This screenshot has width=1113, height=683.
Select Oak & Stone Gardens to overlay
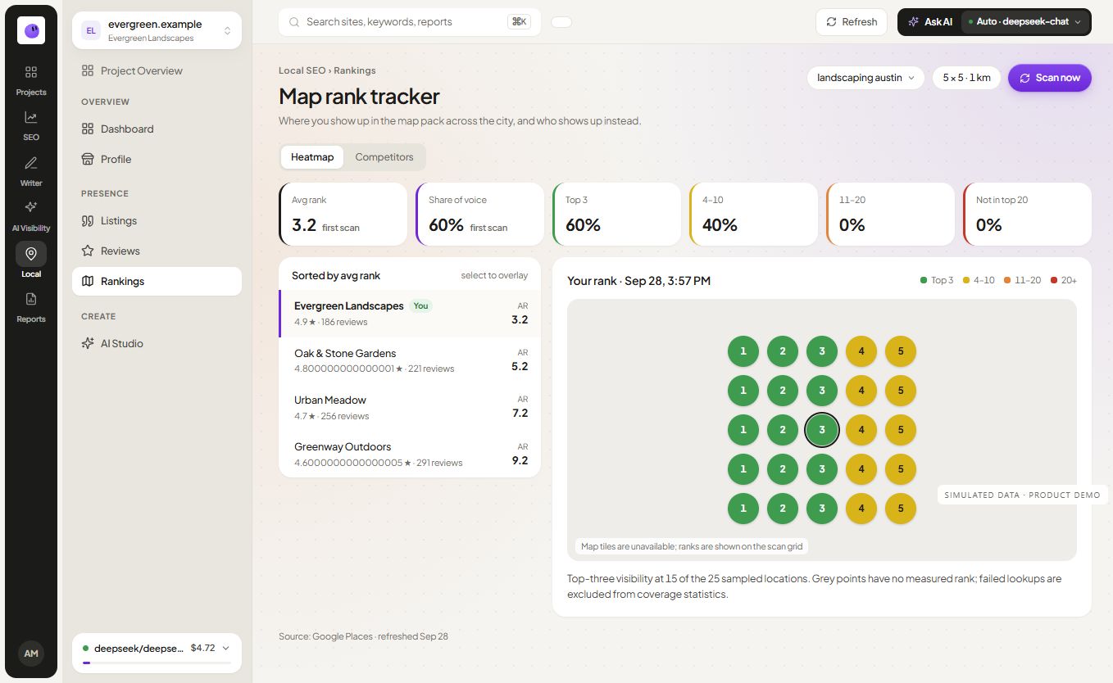click(410, 361)
